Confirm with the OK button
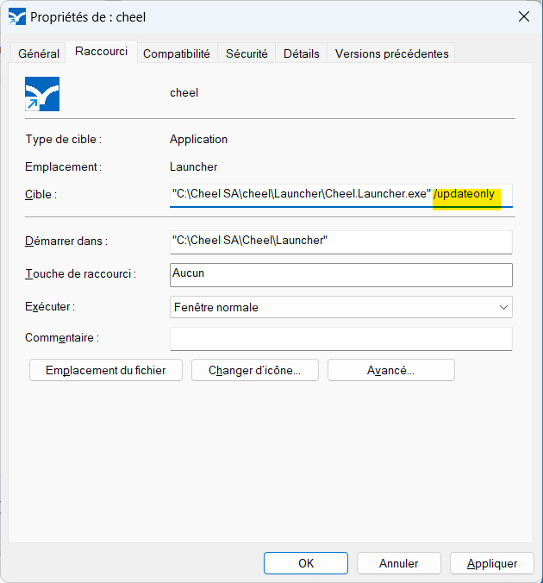Viewport: 543px width, 583px height. click(x=306, y=563)
